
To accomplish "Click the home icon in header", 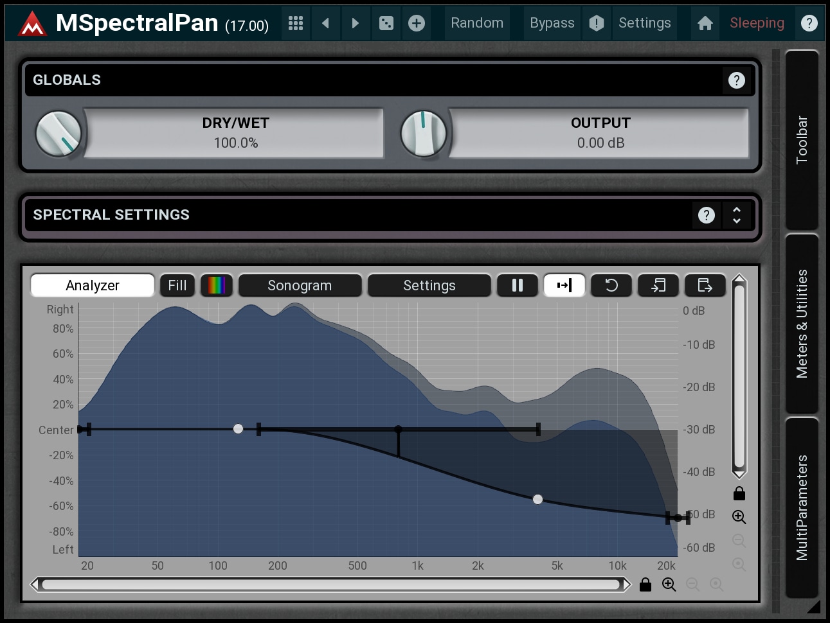I will tap(705, 23).
